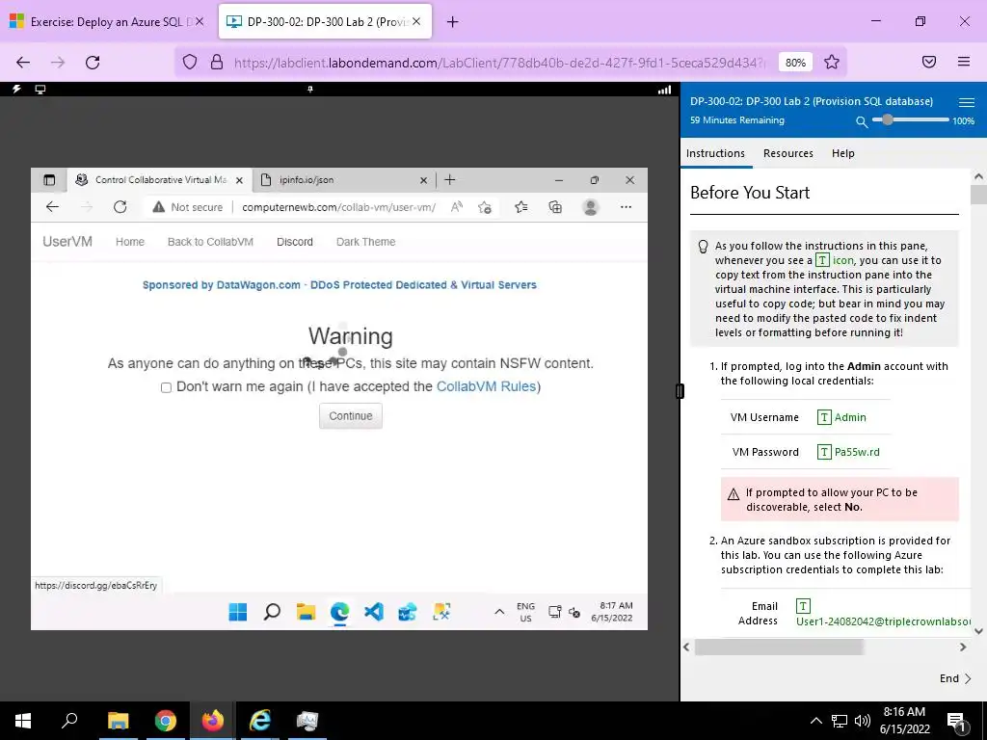
Task: Check the Don't warn me again box
Action: point(166,387)
